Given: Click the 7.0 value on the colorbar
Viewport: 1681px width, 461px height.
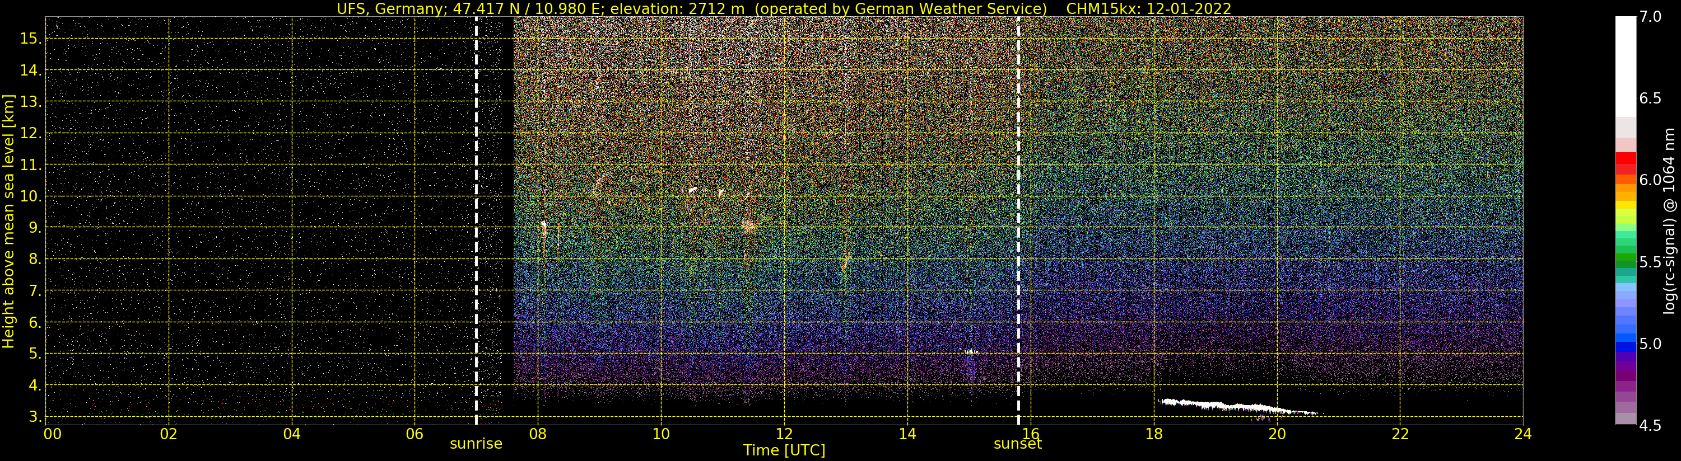Looking at the screenshot, I should point(1650,17).
